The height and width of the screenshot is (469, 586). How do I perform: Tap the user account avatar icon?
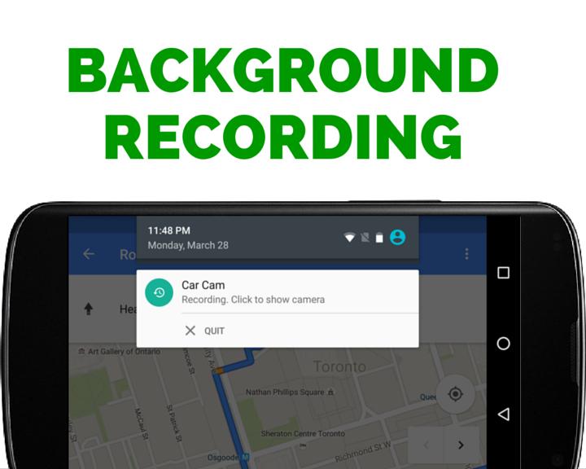pyautogui.click(x=397, y=238)
